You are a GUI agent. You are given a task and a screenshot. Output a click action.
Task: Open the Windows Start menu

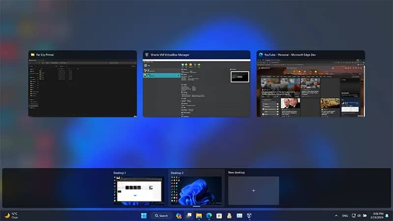(x=144, y=216)
